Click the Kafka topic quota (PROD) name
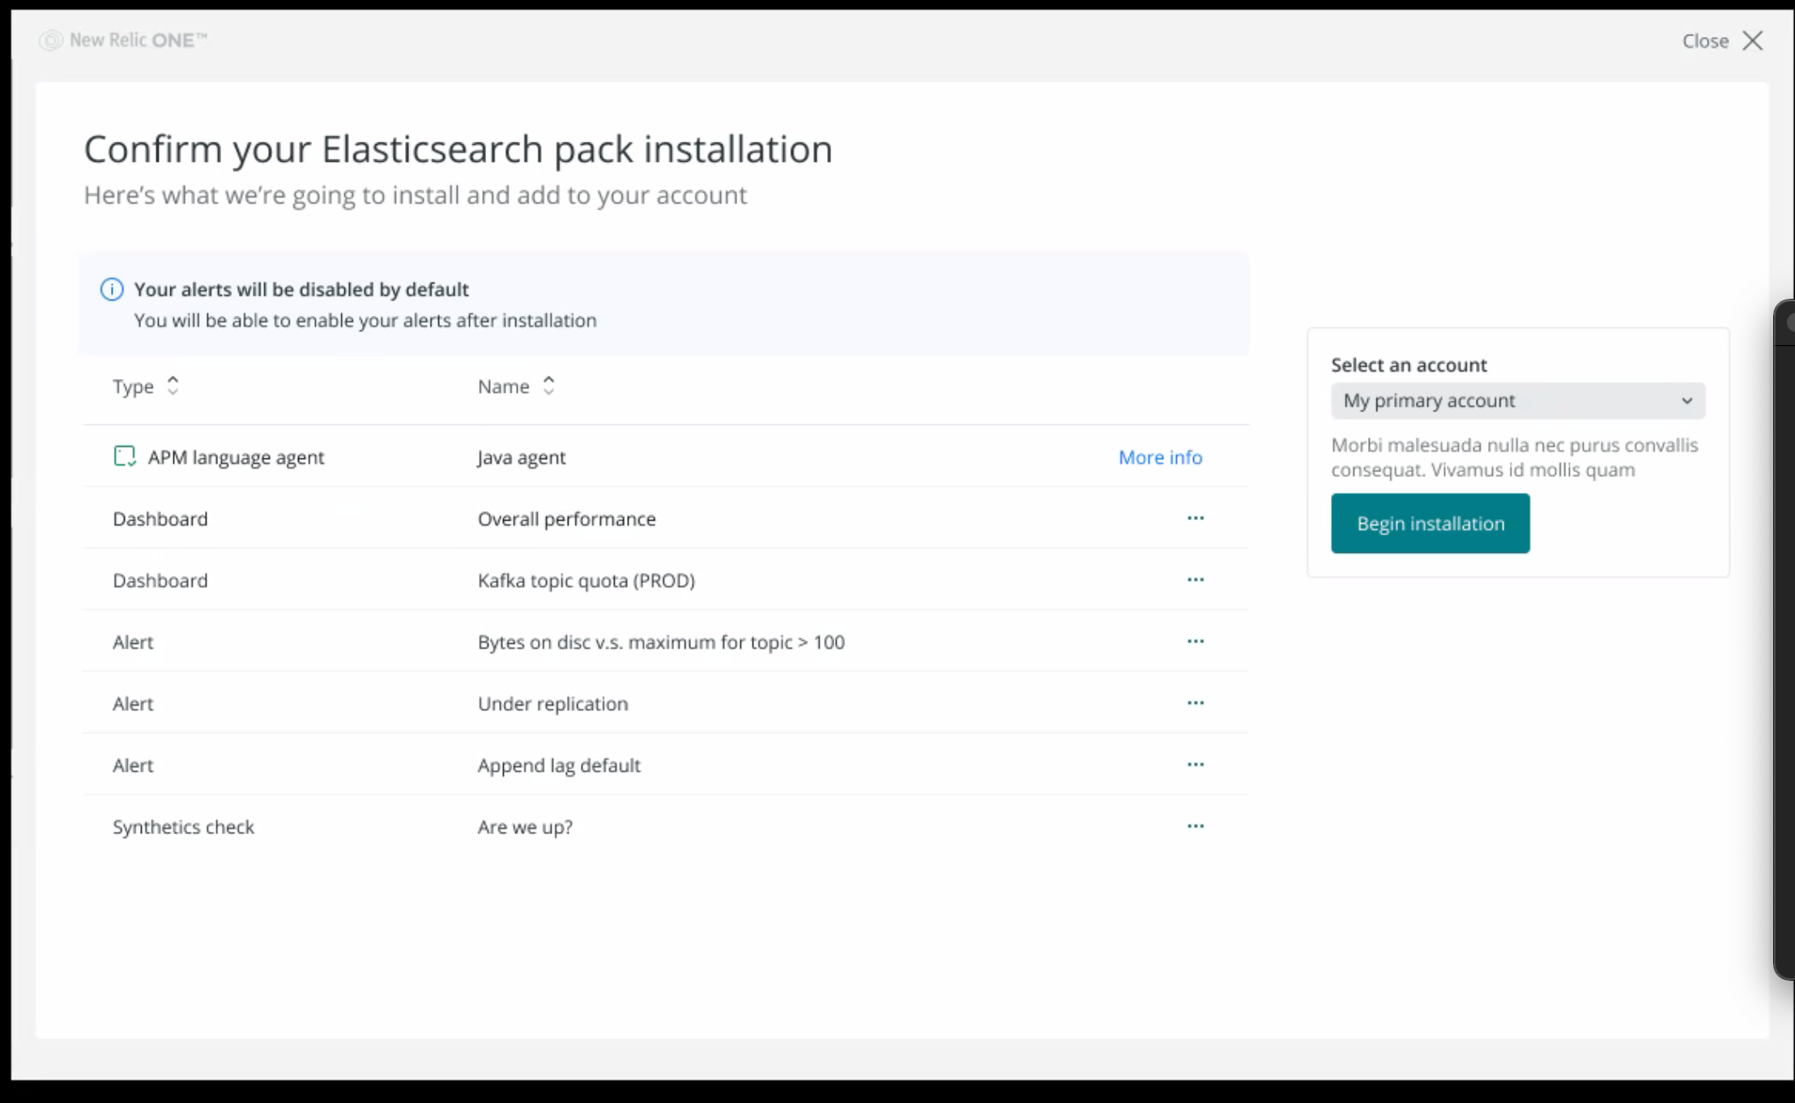This screenshot has height=1103, width=1795. point(586,580)
